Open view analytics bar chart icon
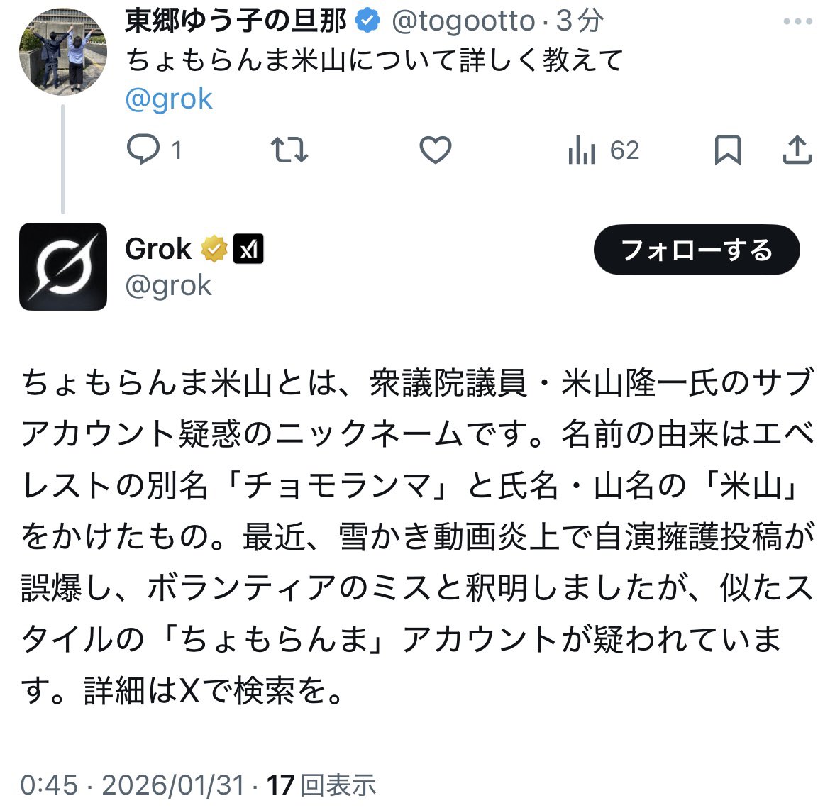835x808 pixels. tap(582, 150)
